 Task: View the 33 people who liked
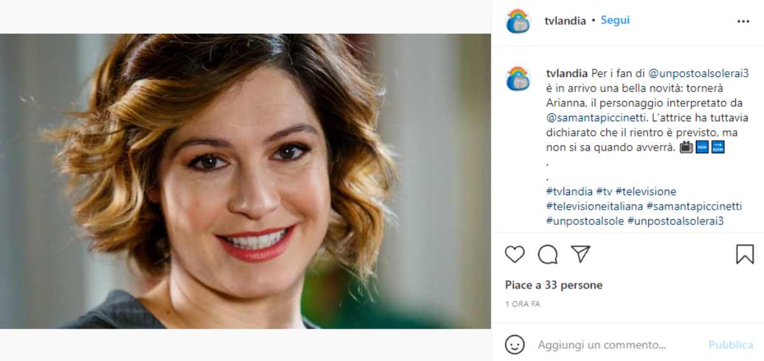(x=553, y=285)
